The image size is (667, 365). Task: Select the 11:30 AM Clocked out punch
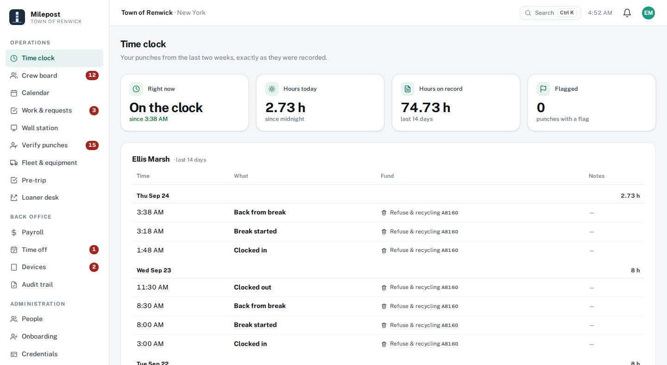click(x=388, y=288)
